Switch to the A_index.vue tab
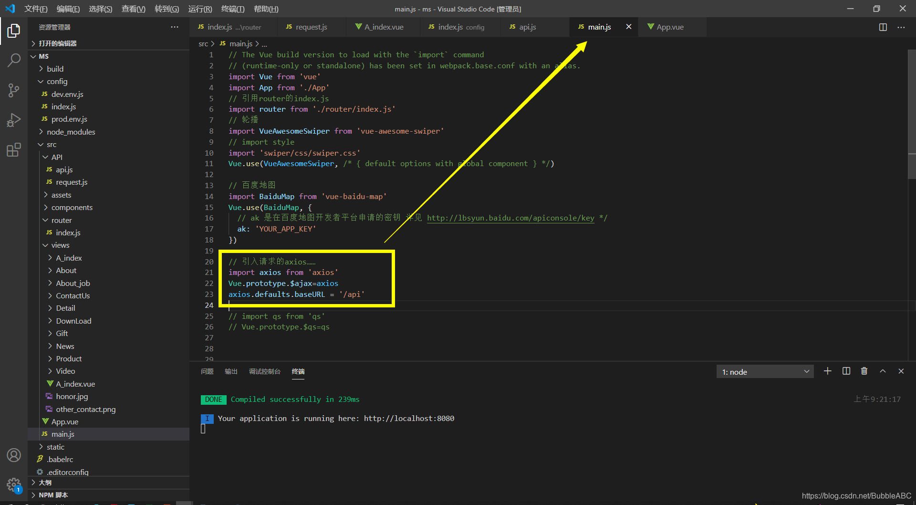 click(384, 27)
